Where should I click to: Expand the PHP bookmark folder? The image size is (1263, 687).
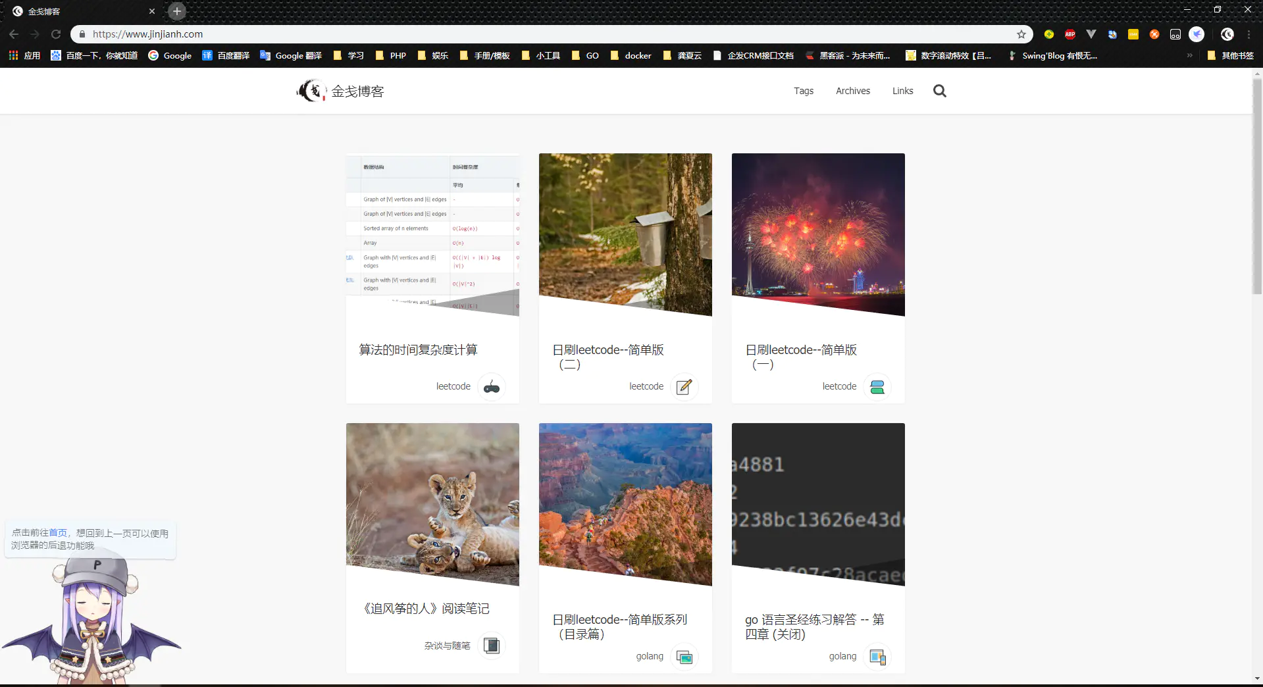point(391,56)
